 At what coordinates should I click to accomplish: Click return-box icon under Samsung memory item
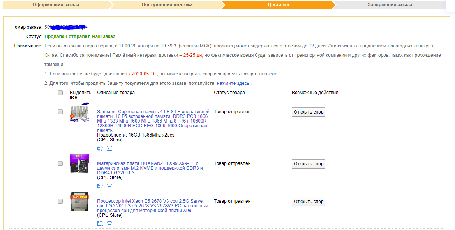coord(109,148)
